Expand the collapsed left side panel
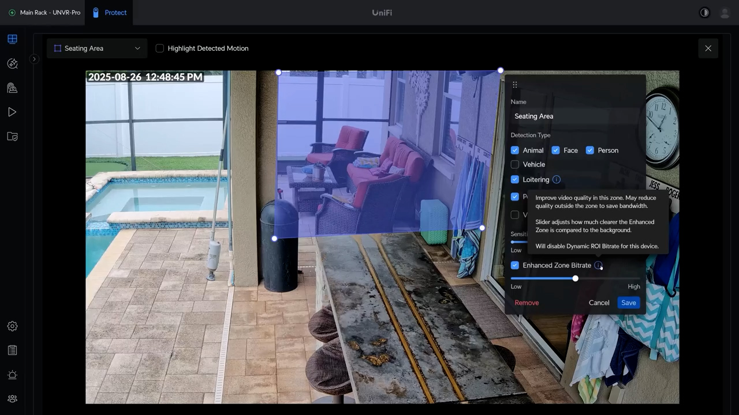739x415 pixels. [34, 59]
